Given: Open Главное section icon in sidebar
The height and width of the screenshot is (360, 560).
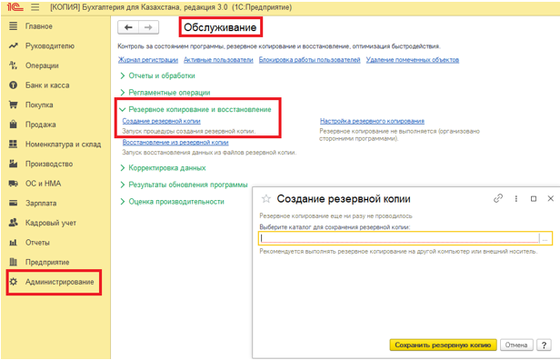Looking at the screenshot, I should pyautogui.click(x=14, y=26).
